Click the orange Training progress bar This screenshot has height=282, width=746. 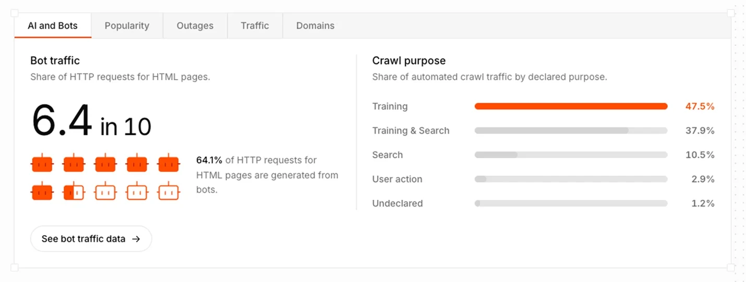click(x=571, y=106)
